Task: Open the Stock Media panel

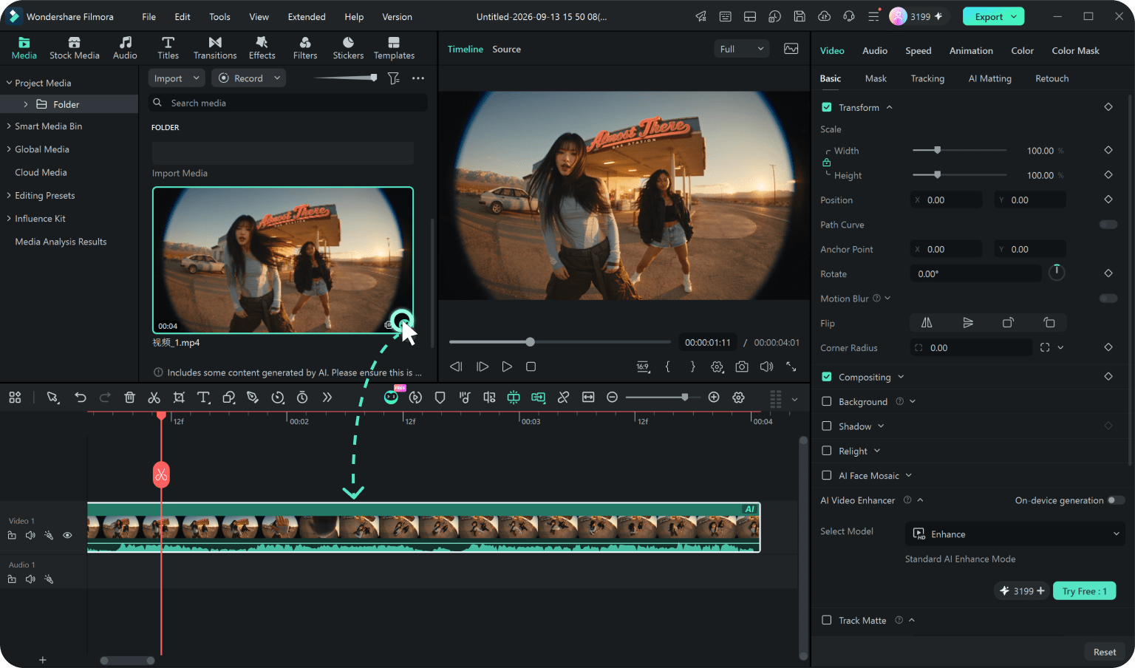Action: [x=74, y=48]
